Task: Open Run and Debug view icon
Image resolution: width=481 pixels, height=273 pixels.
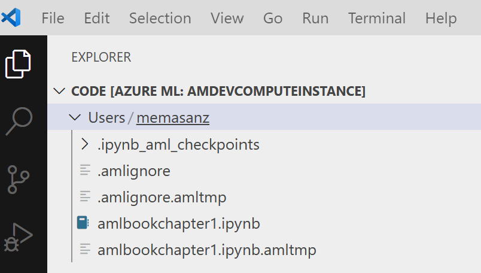Action: click(x=18, y=237)
